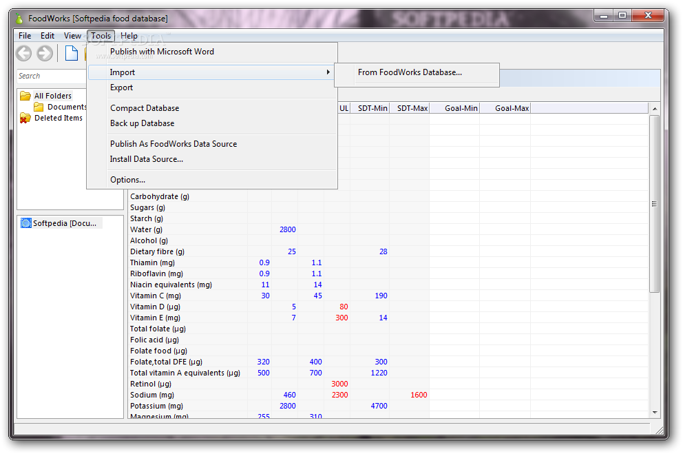This screenshot has height=454, width=683.
Task: Click the SDT-Max column header
Action: coord(410,108)
